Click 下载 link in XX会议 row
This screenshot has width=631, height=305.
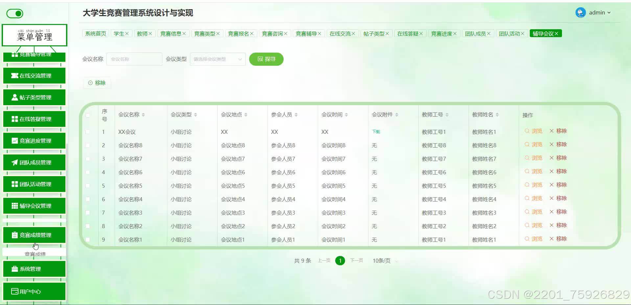point(376,131)
